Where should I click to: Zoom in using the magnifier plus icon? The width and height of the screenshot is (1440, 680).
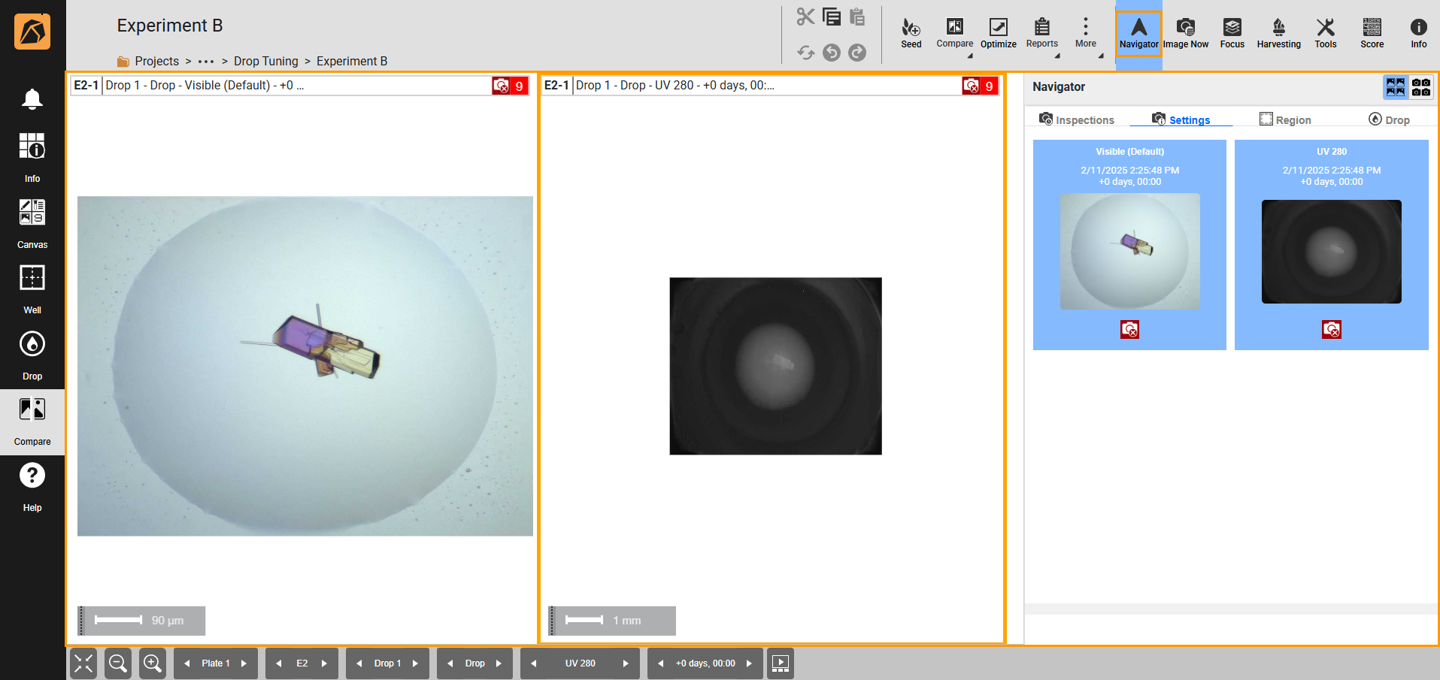pyautogui.click(x=153, y=663)
